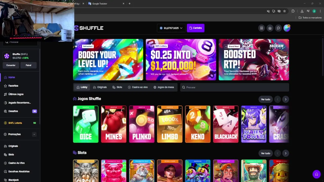Select the Slots tab above the games
Viewport: 324px width, 182px height.
[x=117, y=87]
